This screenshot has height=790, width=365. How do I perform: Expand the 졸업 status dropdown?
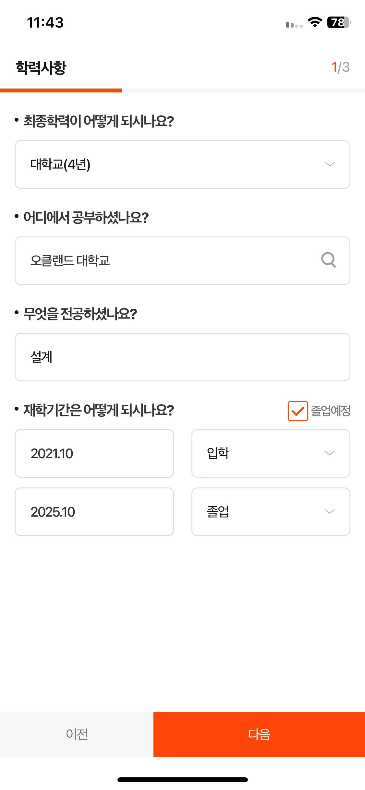pos(271,512)
